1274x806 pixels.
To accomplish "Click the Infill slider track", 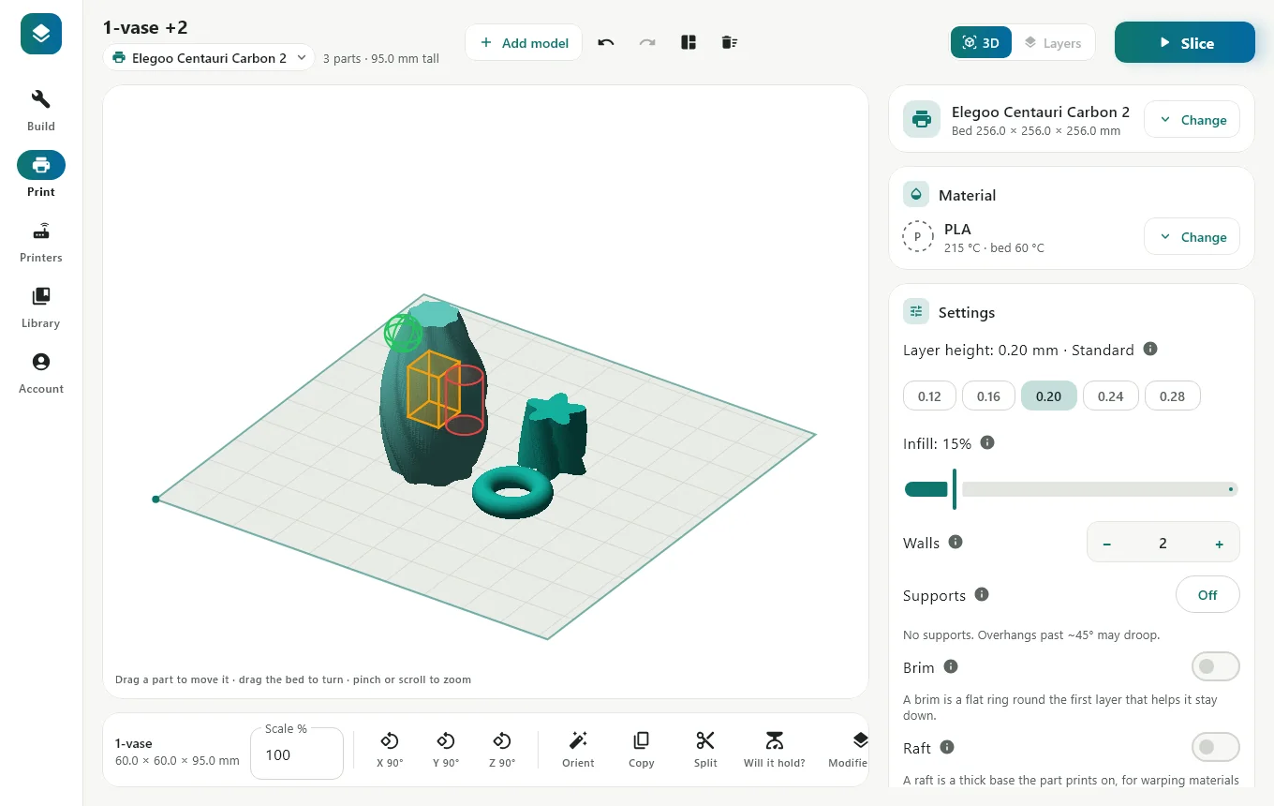I will click(x=1071, y=489).
